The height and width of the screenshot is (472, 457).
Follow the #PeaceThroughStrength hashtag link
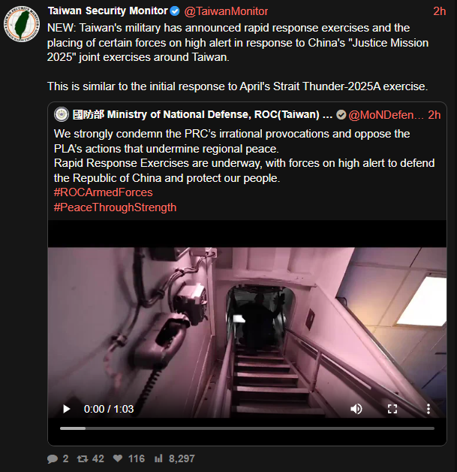pyautogui.click(x=115, y=207)
